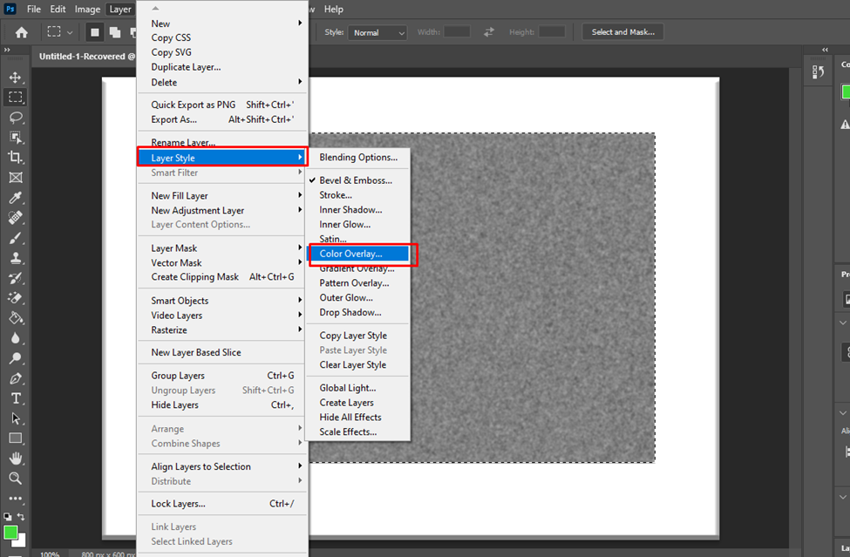This screenshot has width=850, height=557.
Task: Swap foreground and background colors arrow
Action: (21, 516)
